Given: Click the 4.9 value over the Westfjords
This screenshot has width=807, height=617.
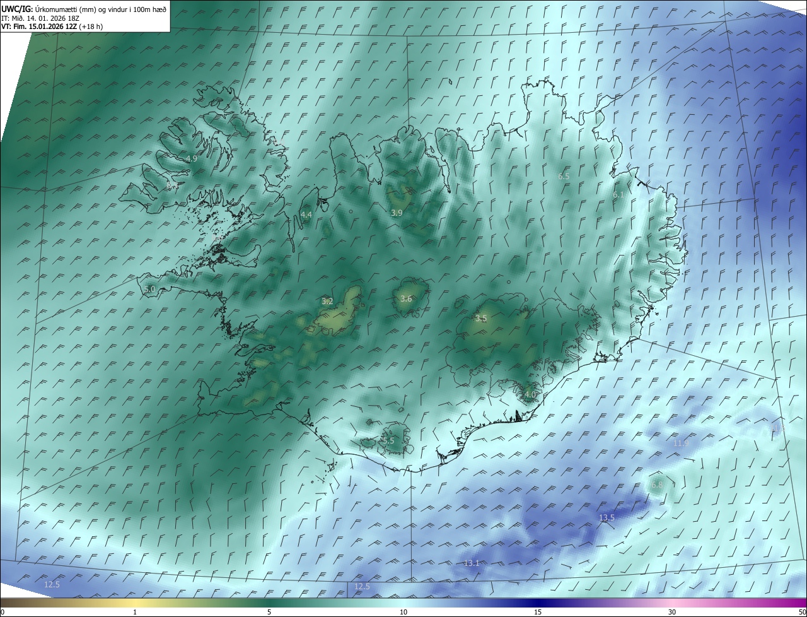Looking at the screenshot, I should tap(192, 159).
